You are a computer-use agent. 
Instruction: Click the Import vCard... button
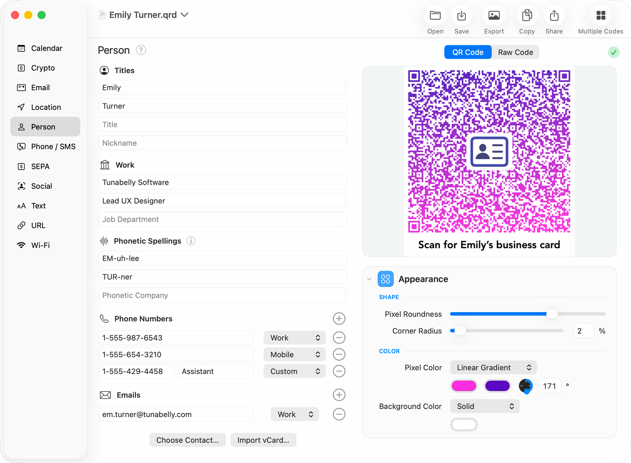[263, 440]
